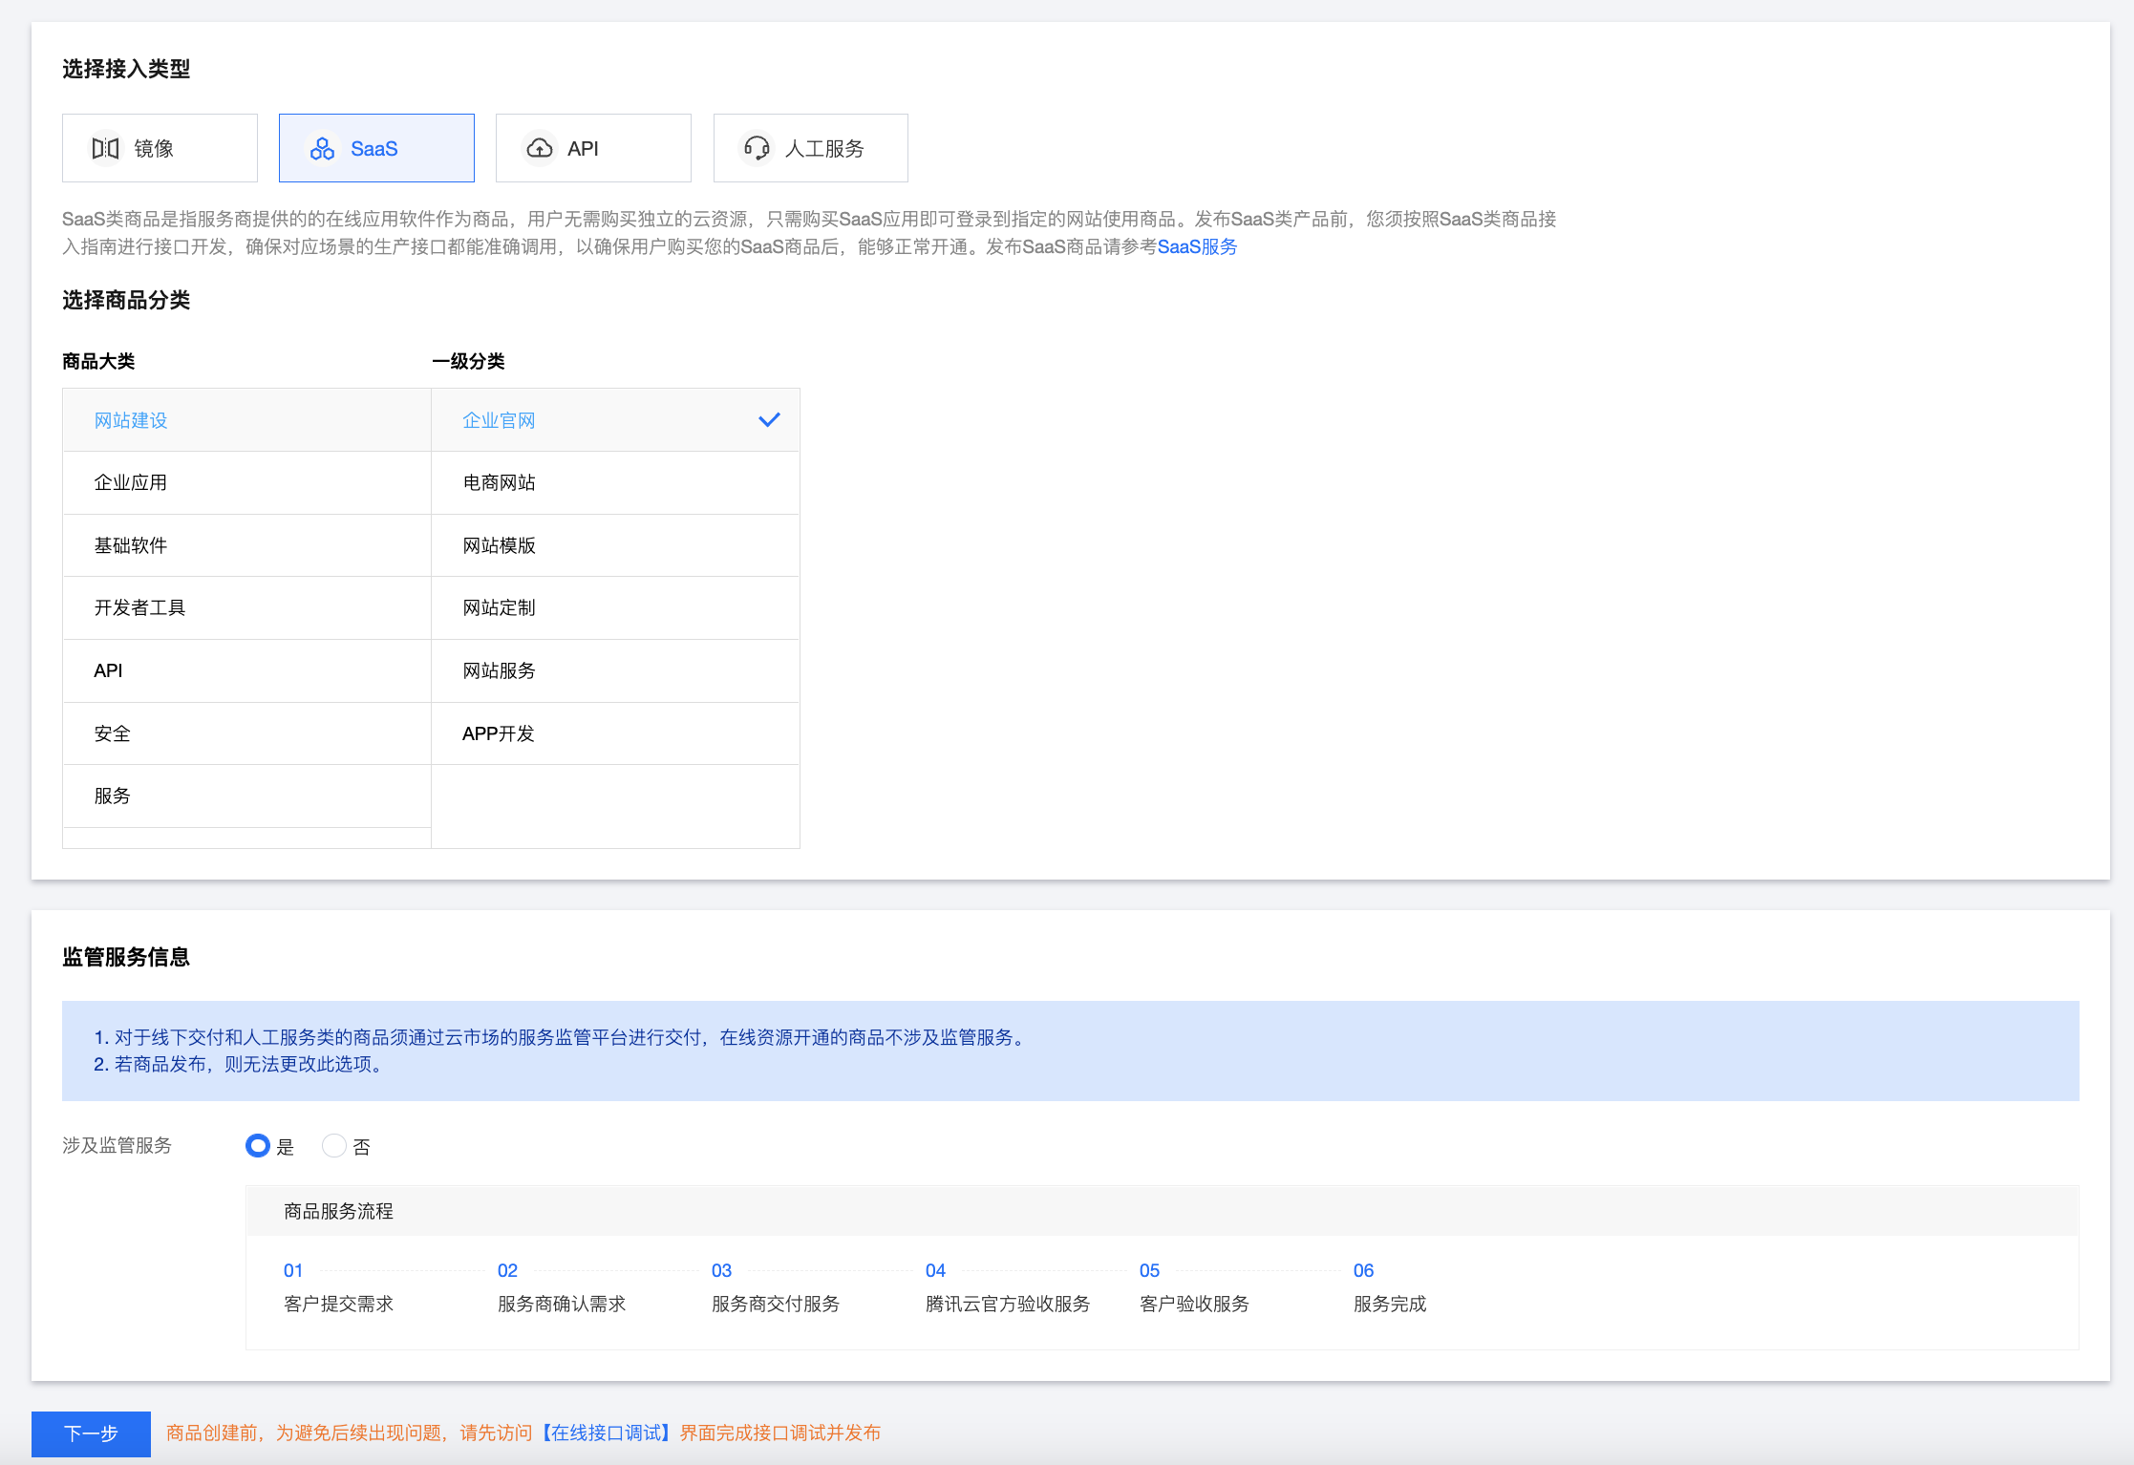Click the 人工服务 headset icon
The height and width of the screenshot is (1465, 2134).
pos(757,149)
